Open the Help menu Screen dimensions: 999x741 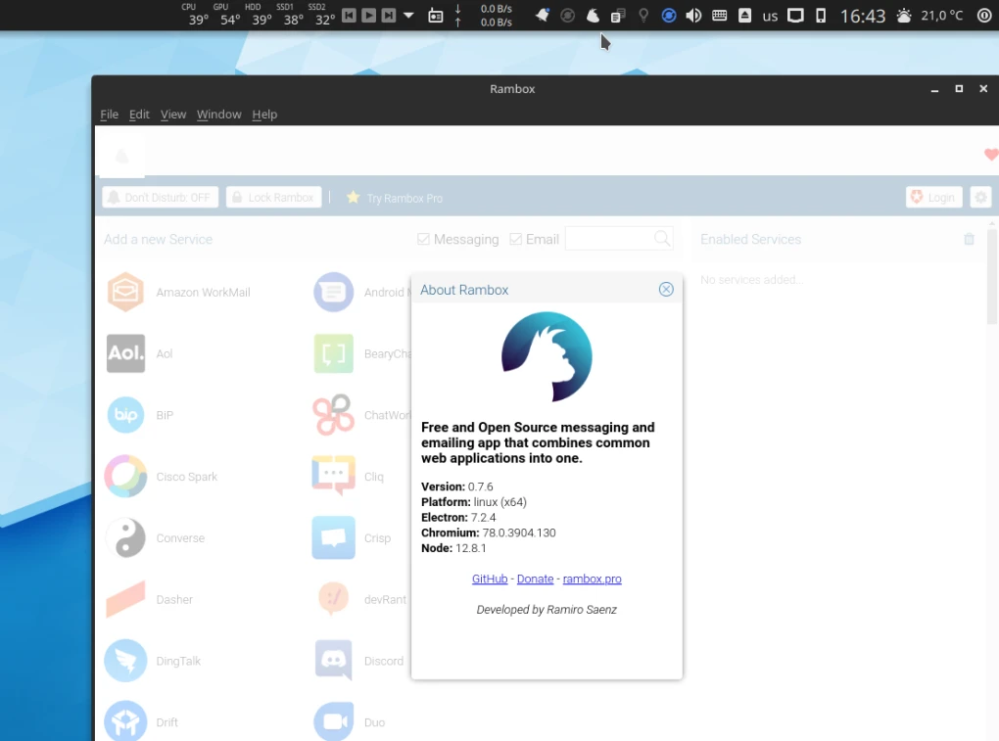point(264,115)
